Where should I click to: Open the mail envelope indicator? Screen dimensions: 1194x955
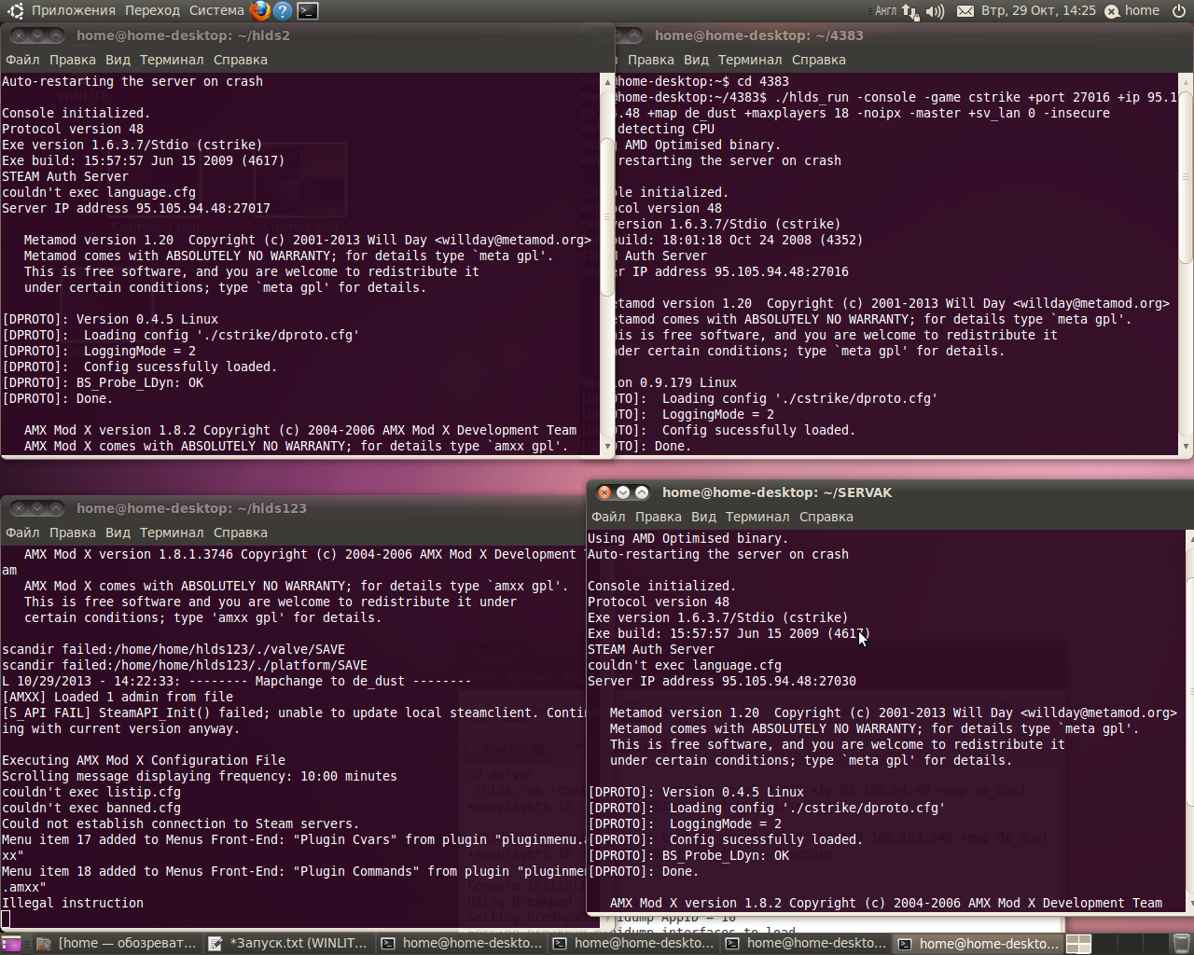[965, 11]
